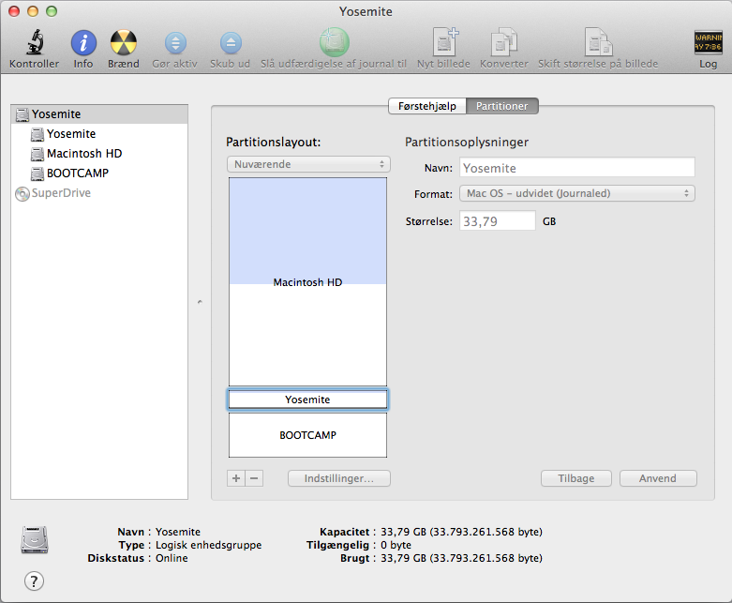Switch to the Partitioner tab

(501, 106)
